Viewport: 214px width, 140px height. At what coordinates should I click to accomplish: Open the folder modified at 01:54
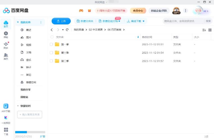pyautogui.click(x=57, y=53)
